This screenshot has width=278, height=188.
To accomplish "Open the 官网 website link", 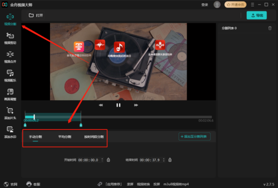I will coord(10,184).
